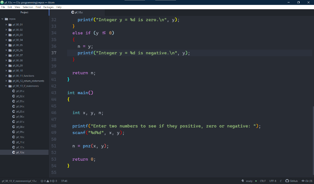This screenshot has height=184, width=314.
Task: Open the Help menu
Action: point(59,7)
